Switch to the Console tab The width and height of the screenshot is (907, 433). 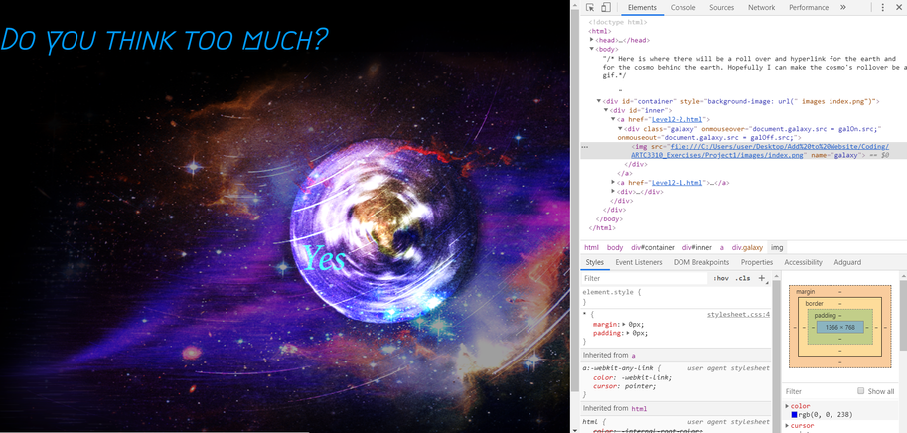pos(682,8)
